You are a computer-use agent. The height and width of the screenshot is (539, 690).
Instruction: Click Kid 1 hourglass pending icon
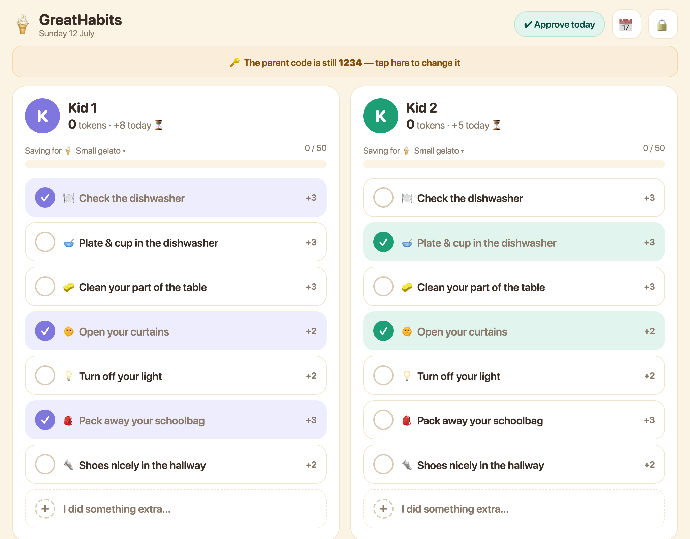click(159, 125)
